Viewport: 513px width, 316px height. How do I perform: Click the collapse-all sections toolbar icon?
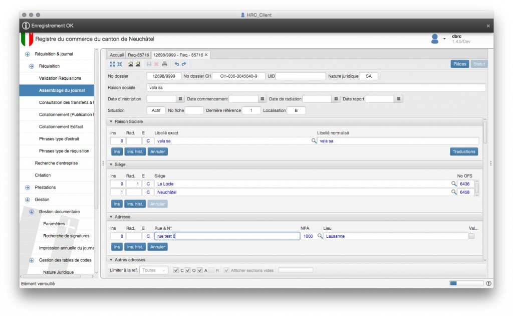(x=120, y=64)
